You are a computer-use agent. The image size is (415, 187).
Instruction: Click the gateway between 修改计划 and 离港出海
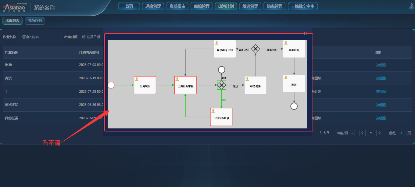[x=255, y=49]
